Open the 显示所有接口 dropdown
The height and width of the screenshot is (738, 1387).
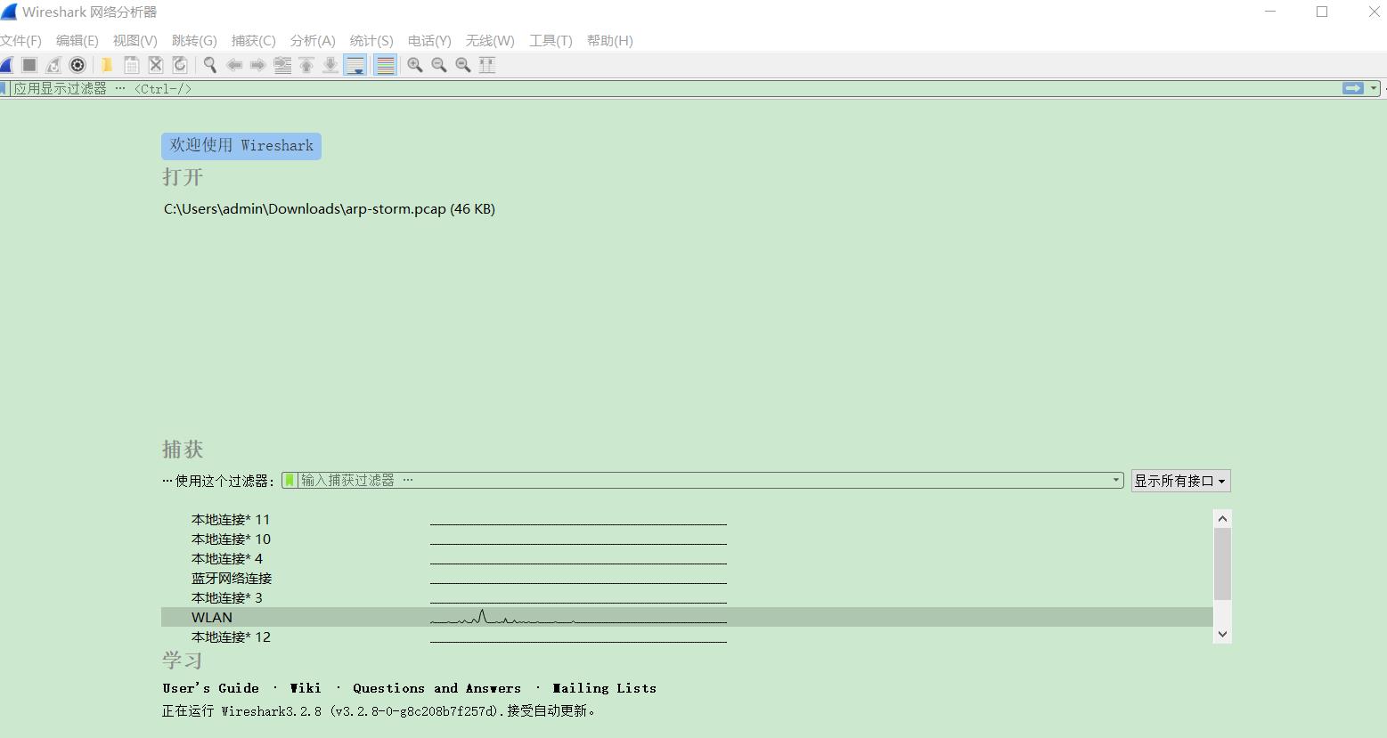coord(1180,481)
